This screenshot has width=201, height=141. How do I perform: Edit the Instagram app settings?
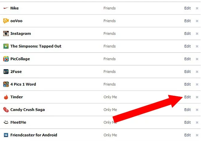tap(187, 34)
